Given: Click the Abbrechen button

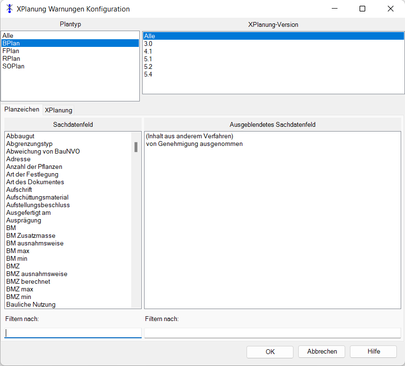Looking at the screenshot, I should [x=322, y=352].
